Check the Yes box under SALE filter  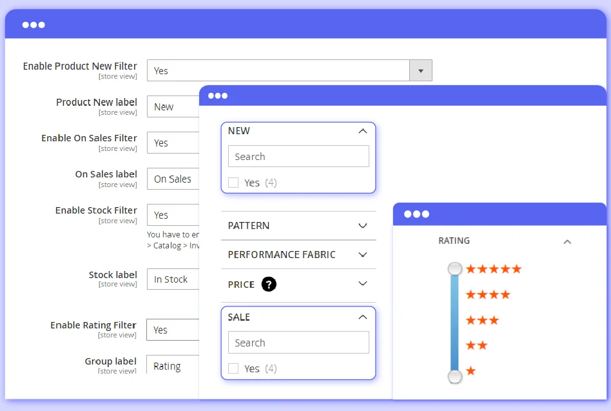pyautogui.click(x=233, y=368)
